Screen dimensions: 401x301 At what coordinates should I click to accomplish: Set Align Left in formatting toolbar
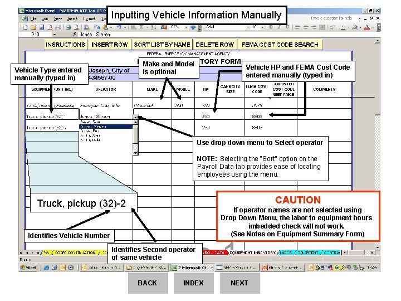[297, 27]
